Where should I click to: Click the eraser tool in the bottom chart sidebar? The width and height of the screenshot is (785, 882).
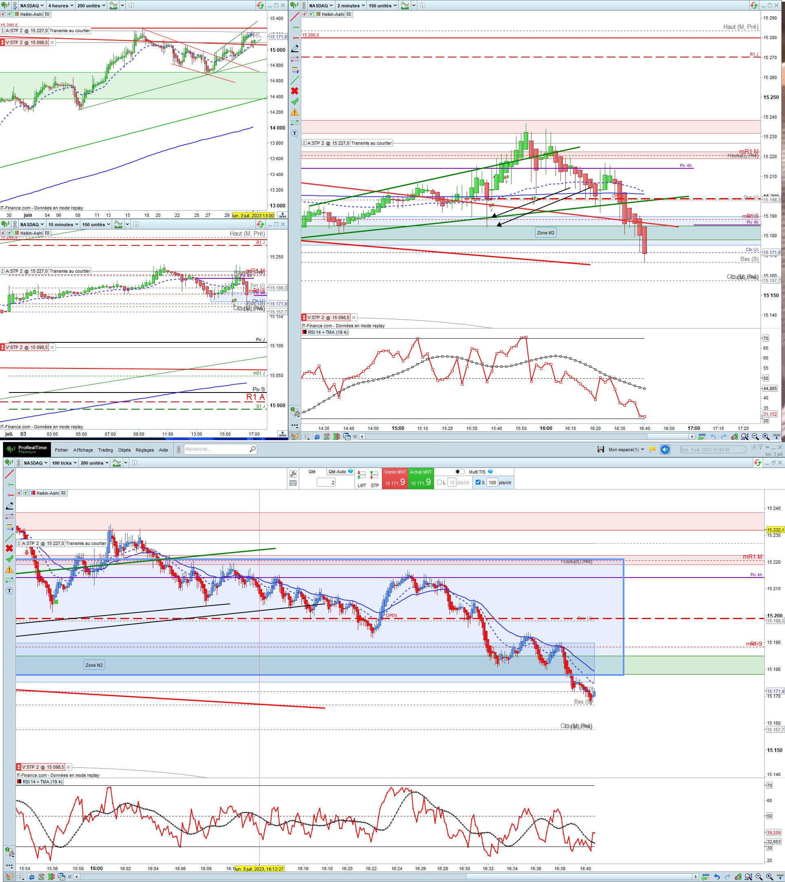[x=9, y=506]
